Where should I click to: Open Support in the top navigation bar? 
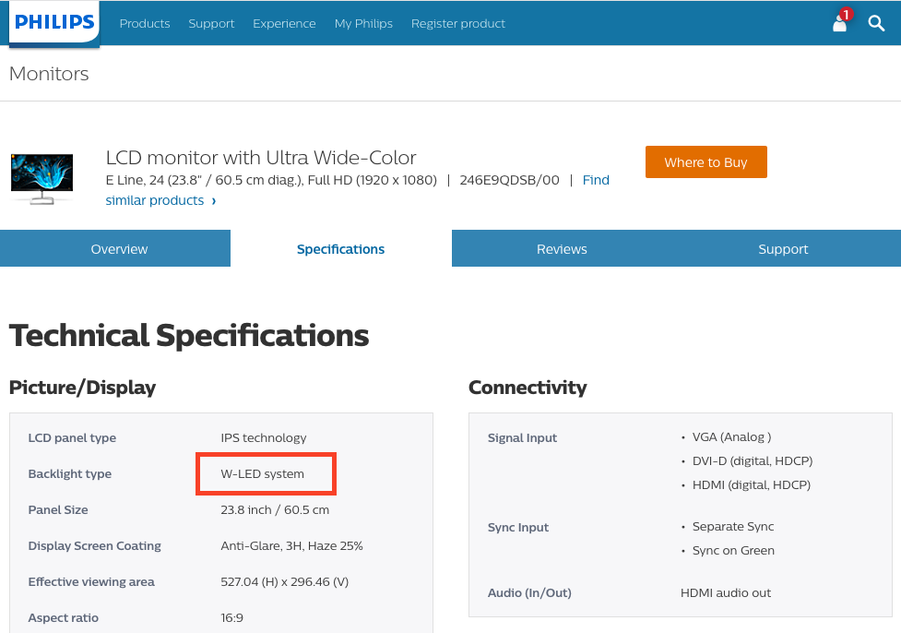click(x=211, y=24)
